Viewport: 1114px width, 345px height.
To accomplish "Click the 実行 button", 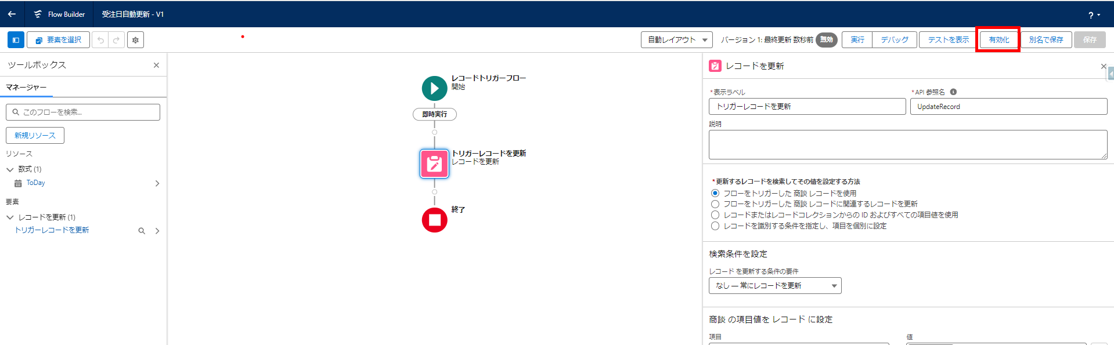I will 857,40.
